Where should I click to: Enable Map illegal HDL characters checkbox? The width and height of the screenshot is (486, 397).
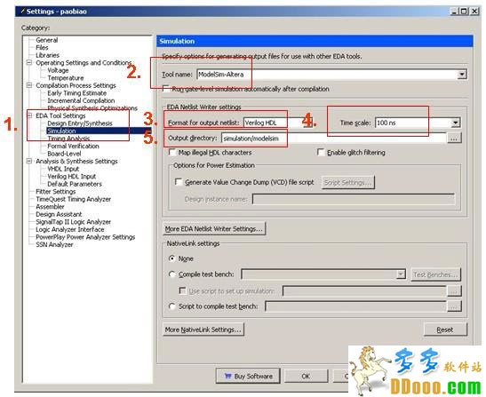(171, 152)
